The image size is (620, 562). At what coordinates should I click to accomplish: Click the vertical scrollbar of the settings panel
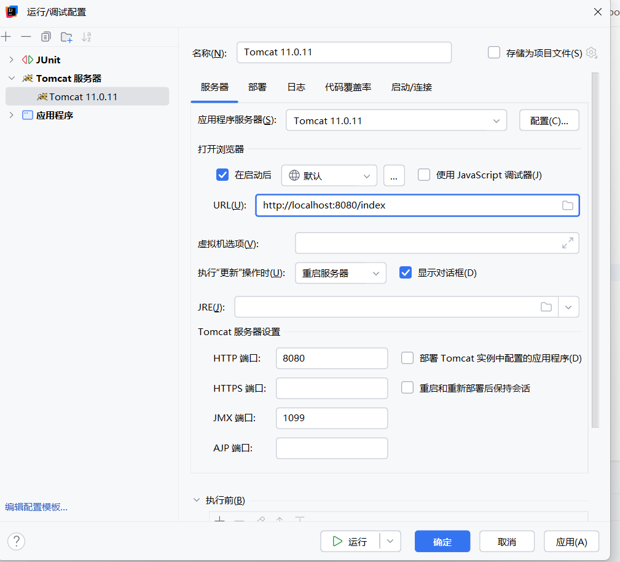pos(595,250)
